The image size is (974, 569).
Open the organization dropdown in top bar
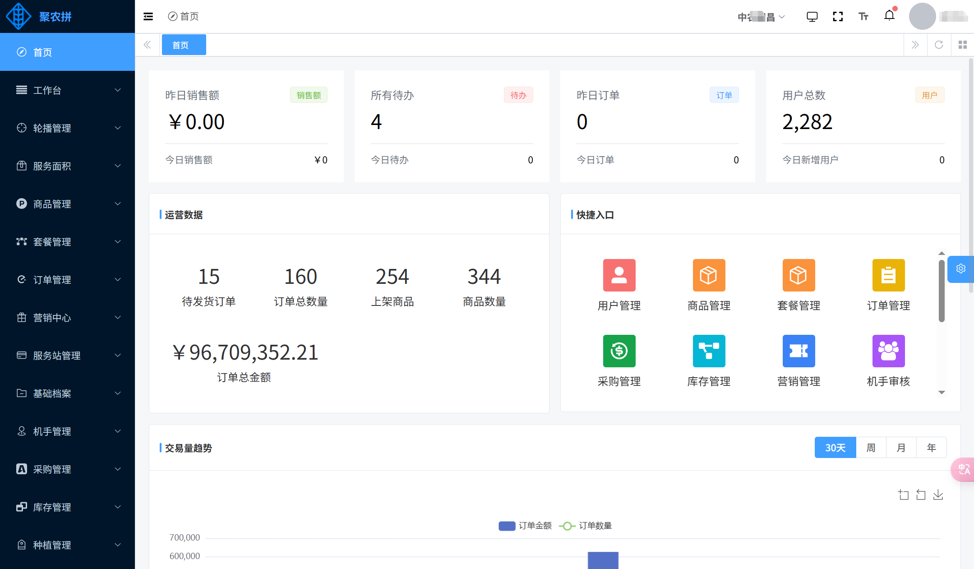(761, 17)
